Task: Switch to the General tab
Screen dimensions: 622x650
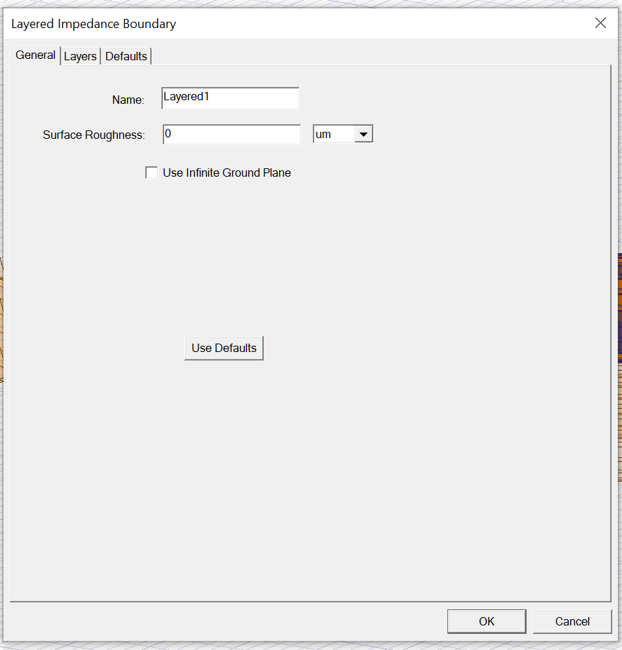Action: [36, 55]
